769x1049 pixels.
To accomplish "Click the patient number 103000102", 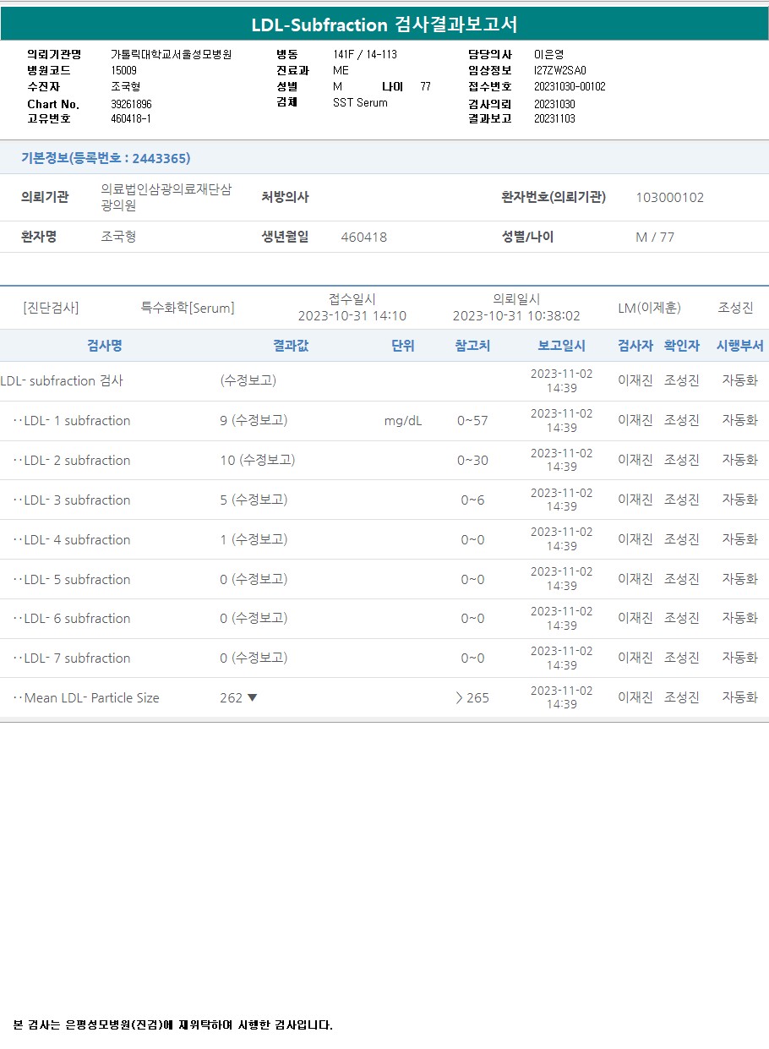I will (x=669, y=198).
